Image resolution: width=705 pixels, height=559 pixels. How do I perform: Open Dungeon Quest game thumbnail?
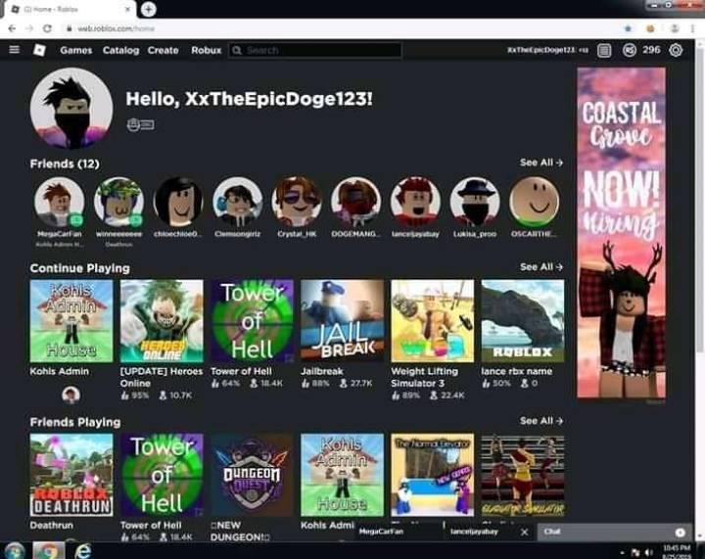(x=253, y=475)
